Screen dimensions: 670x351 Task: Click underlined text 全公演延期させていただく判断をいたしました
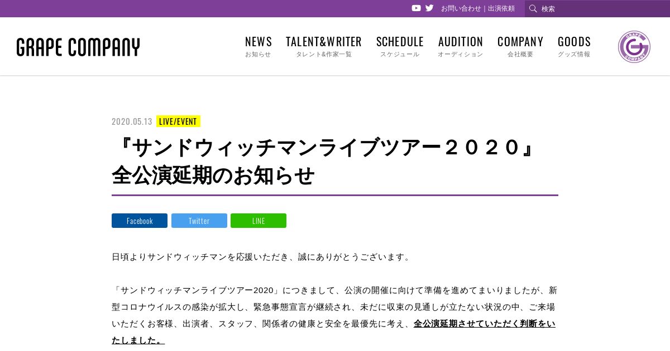click(485, 324)
